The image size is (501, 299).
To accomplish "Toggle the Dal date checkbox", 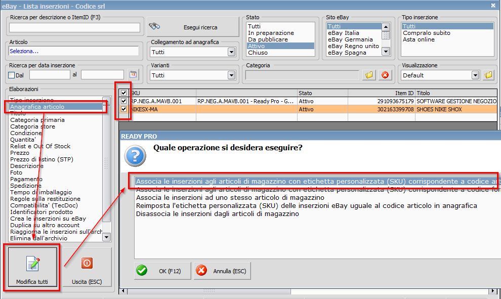I will click(x=12, y=75).
